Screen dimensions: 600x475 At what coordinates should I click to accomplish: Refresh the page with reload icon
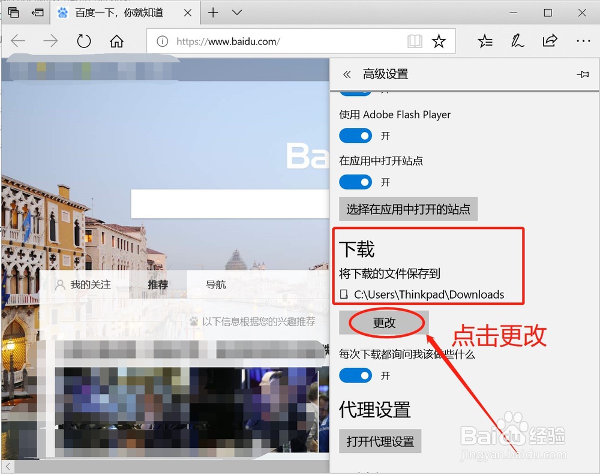coord(84,41)
